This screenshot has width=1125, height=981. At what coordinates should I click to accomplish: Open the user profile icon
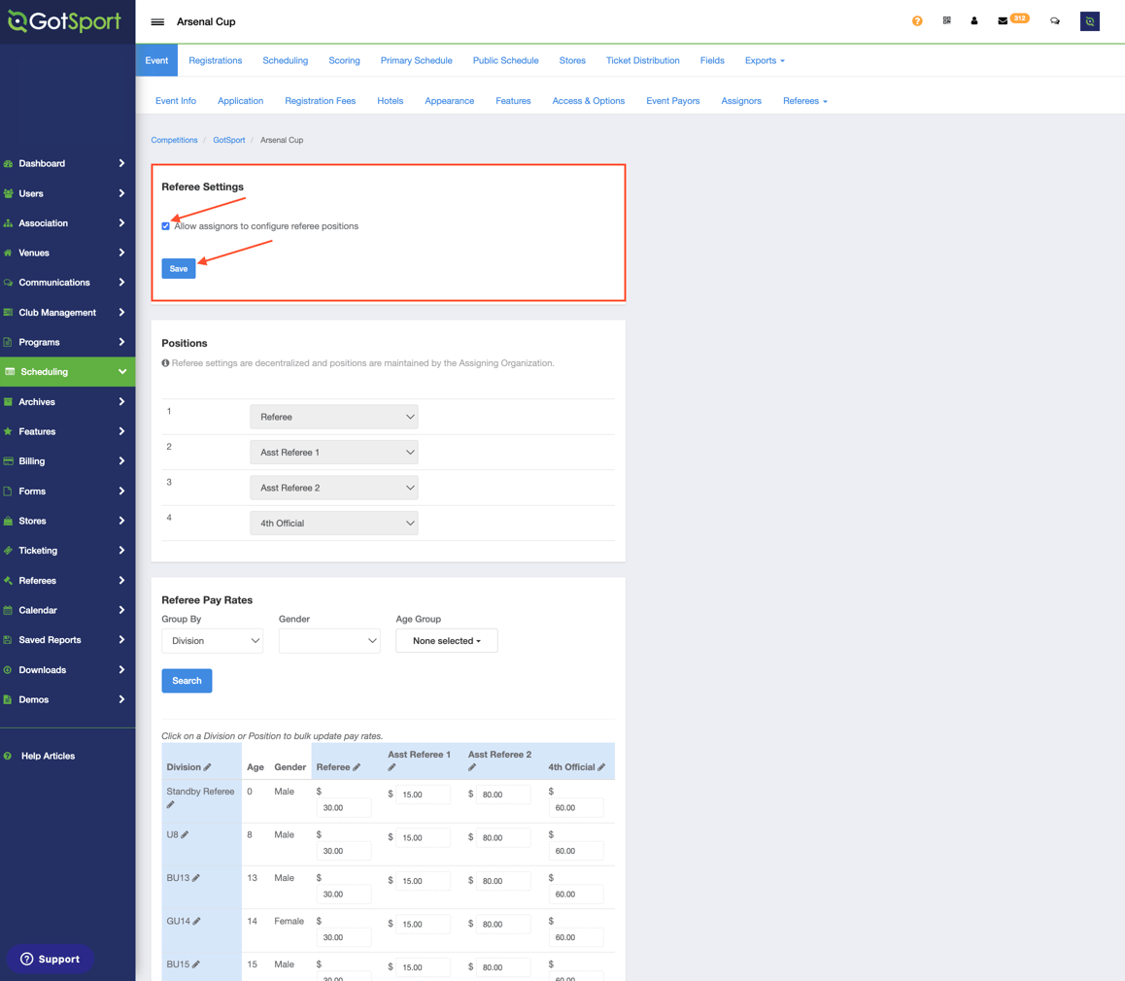tap(973, 20)
